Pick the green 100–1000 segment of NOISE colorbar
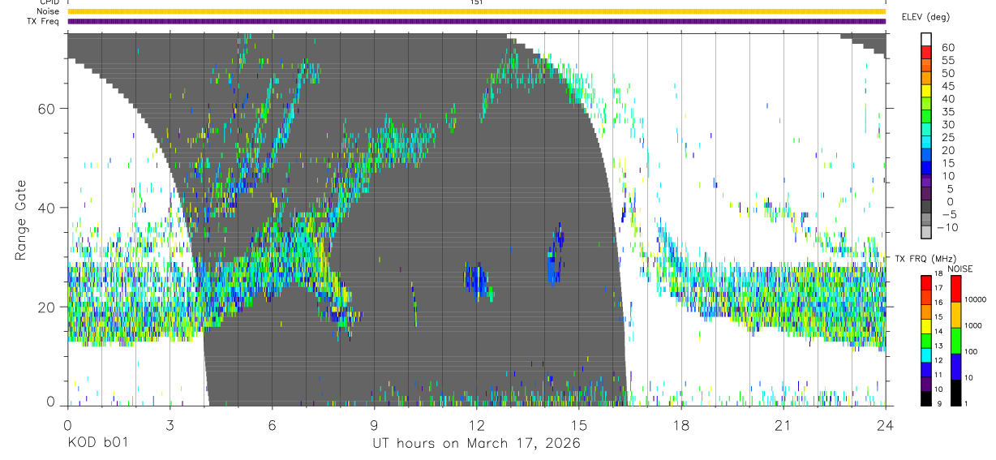Screen dimensions: 996x460 pos(956,340)
